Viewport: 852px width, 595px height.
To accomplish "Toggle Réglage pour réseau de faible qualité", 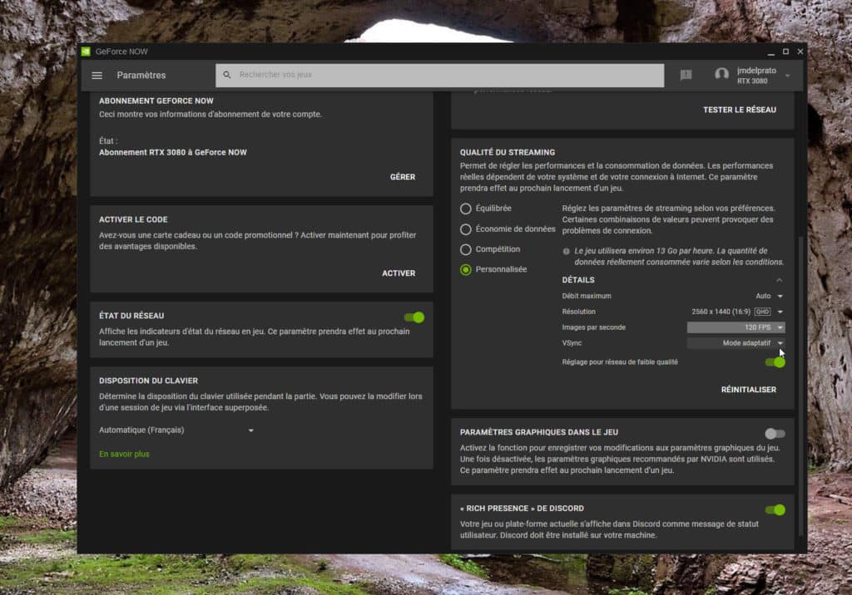I will point(775,362).
